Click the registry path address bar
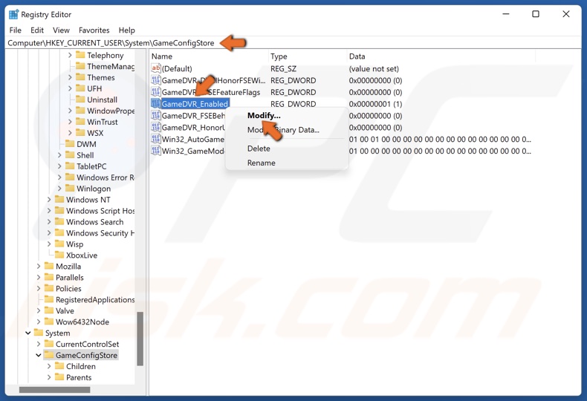 293,43
